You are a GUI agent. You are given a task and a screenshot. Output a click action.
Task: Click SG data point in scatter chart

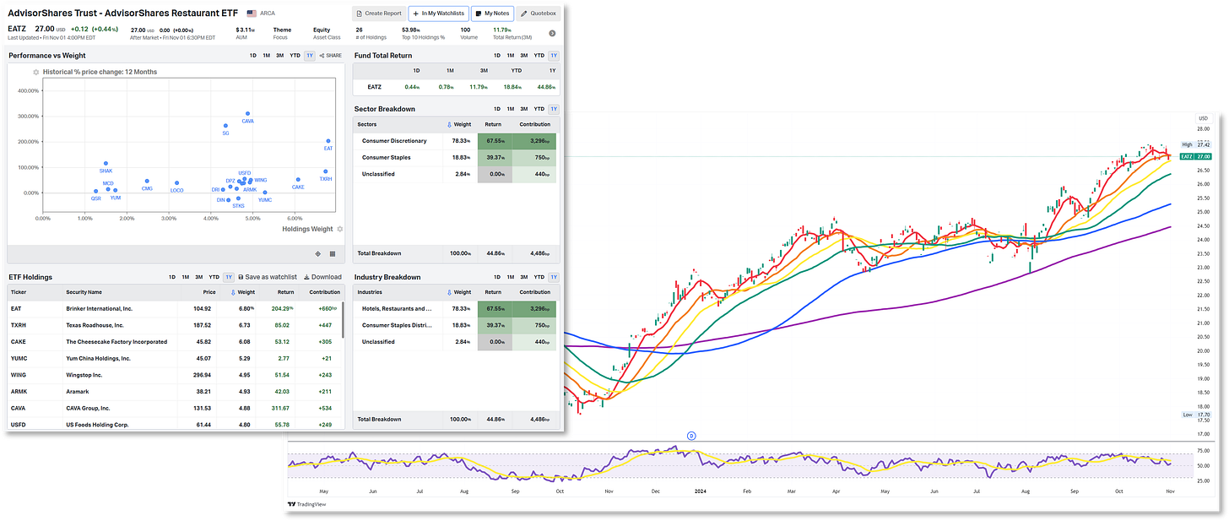(x=225, y=126)
